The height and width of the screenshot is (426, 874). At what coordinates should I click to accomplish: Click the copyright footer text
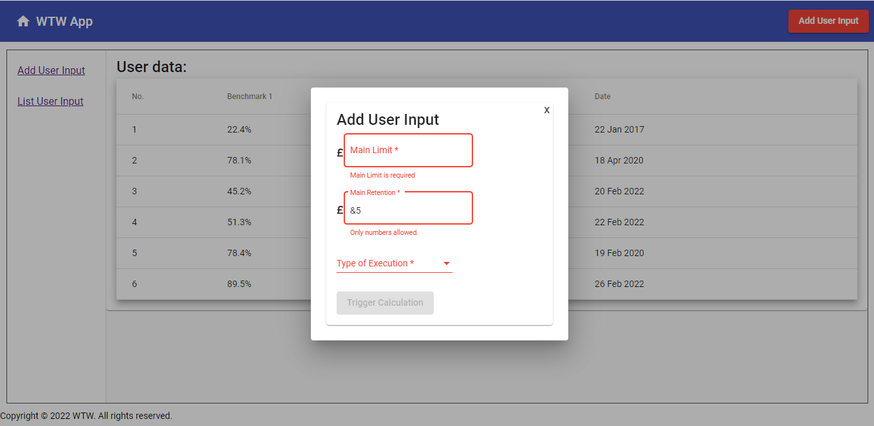tap(86, 416)
